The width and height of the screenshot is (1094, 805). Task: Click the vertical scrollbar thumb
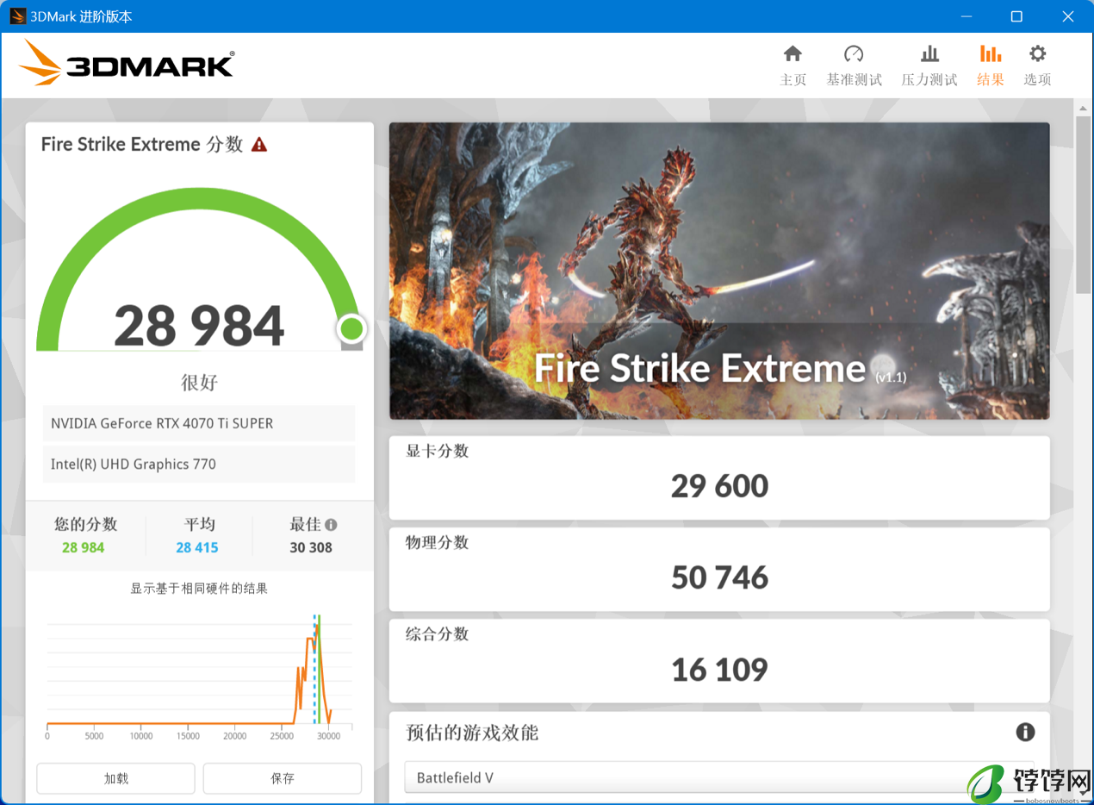(x=1084, y=204)
